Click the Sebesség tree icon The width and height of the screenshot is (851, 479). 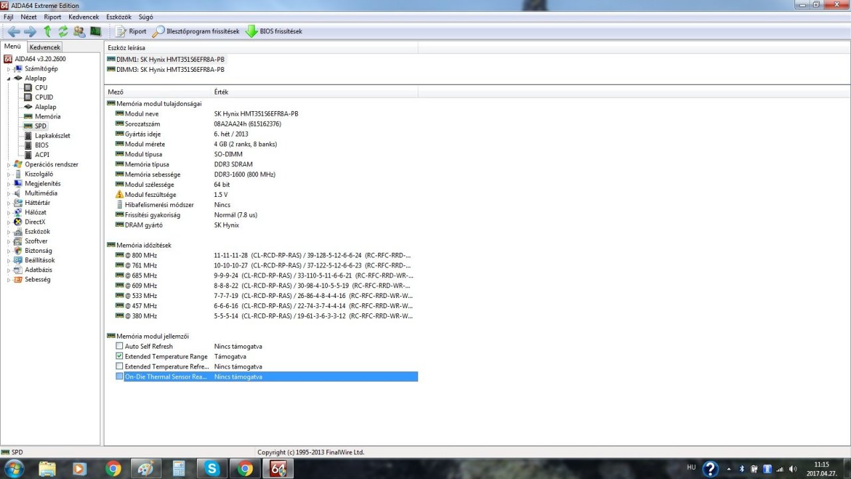click(18, 279)
